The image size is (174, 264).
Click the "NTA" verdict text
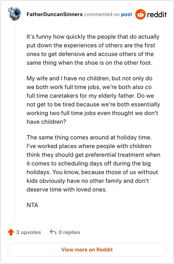tap(32, 205)
